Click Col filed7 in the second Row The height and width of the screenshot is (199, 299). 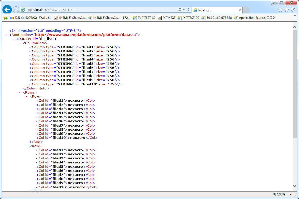click(66, 175)
